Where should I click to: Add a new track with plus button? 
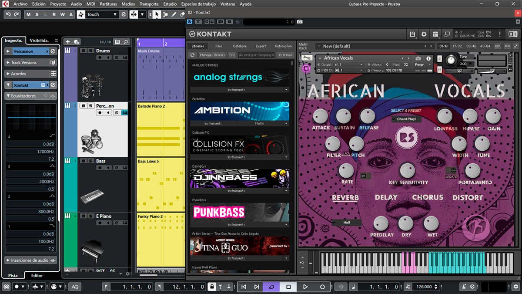tap(67, 42)
